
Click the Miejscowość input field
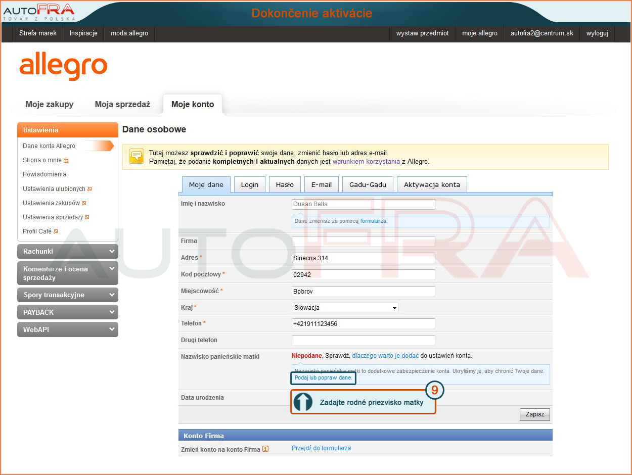pyautogui.click(x=364, y=291)
